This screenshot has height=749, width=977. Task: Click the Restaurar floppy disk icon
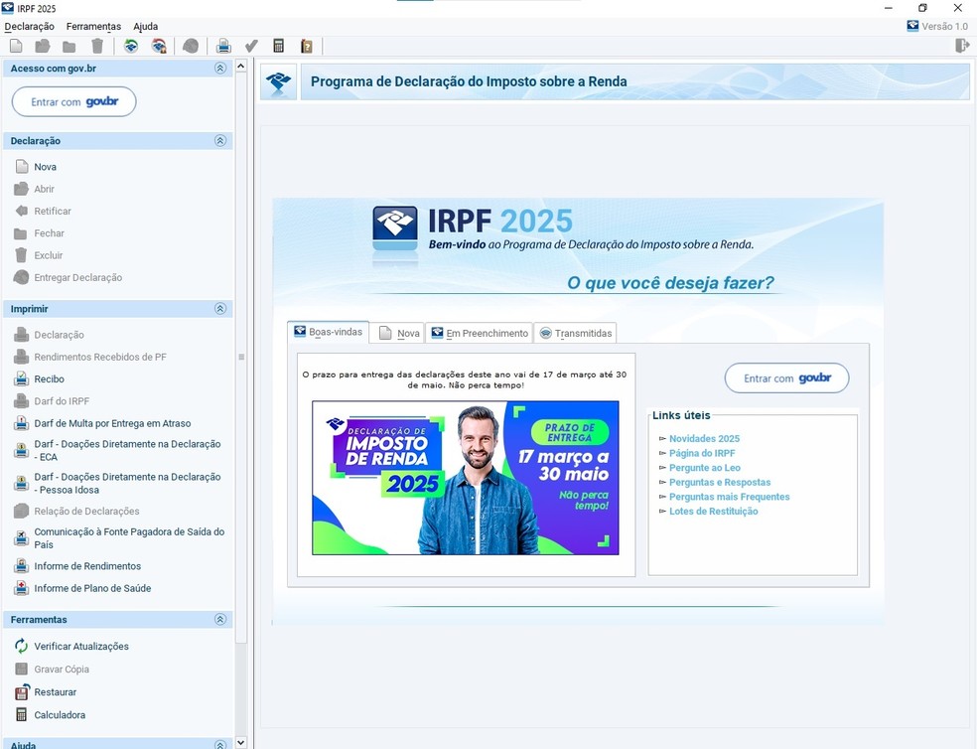click(22, 692)
